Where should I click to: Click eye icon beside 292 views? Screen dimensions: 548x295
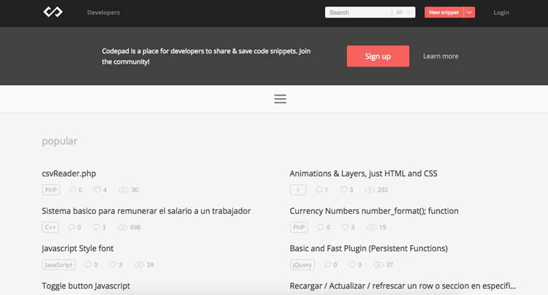pos(370,190)
